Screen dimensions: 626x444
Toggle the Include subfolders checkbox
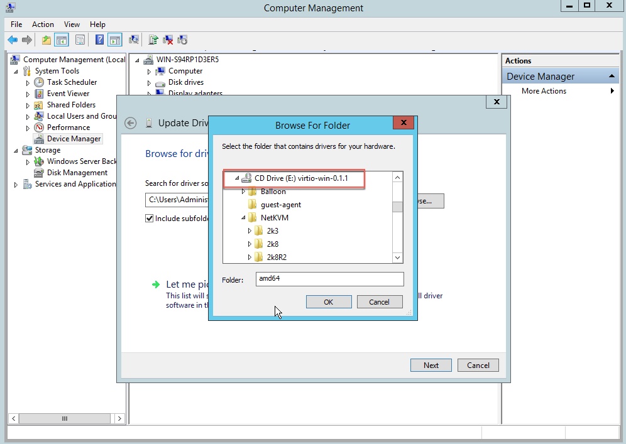(150, 218)
